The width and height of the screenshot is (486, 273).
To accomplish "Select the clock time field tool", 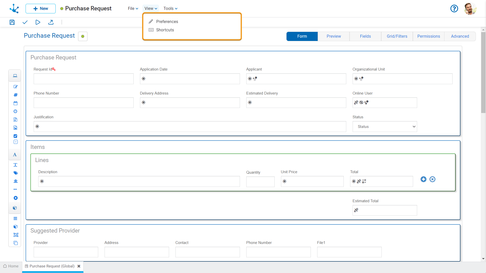I will (15, 111).
